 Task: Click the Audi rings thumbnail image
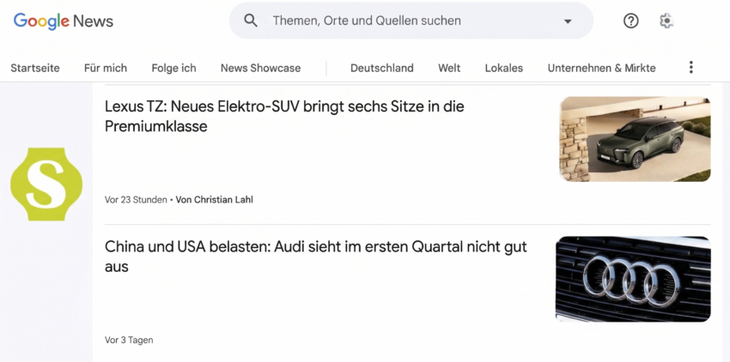tap(633, 279)
